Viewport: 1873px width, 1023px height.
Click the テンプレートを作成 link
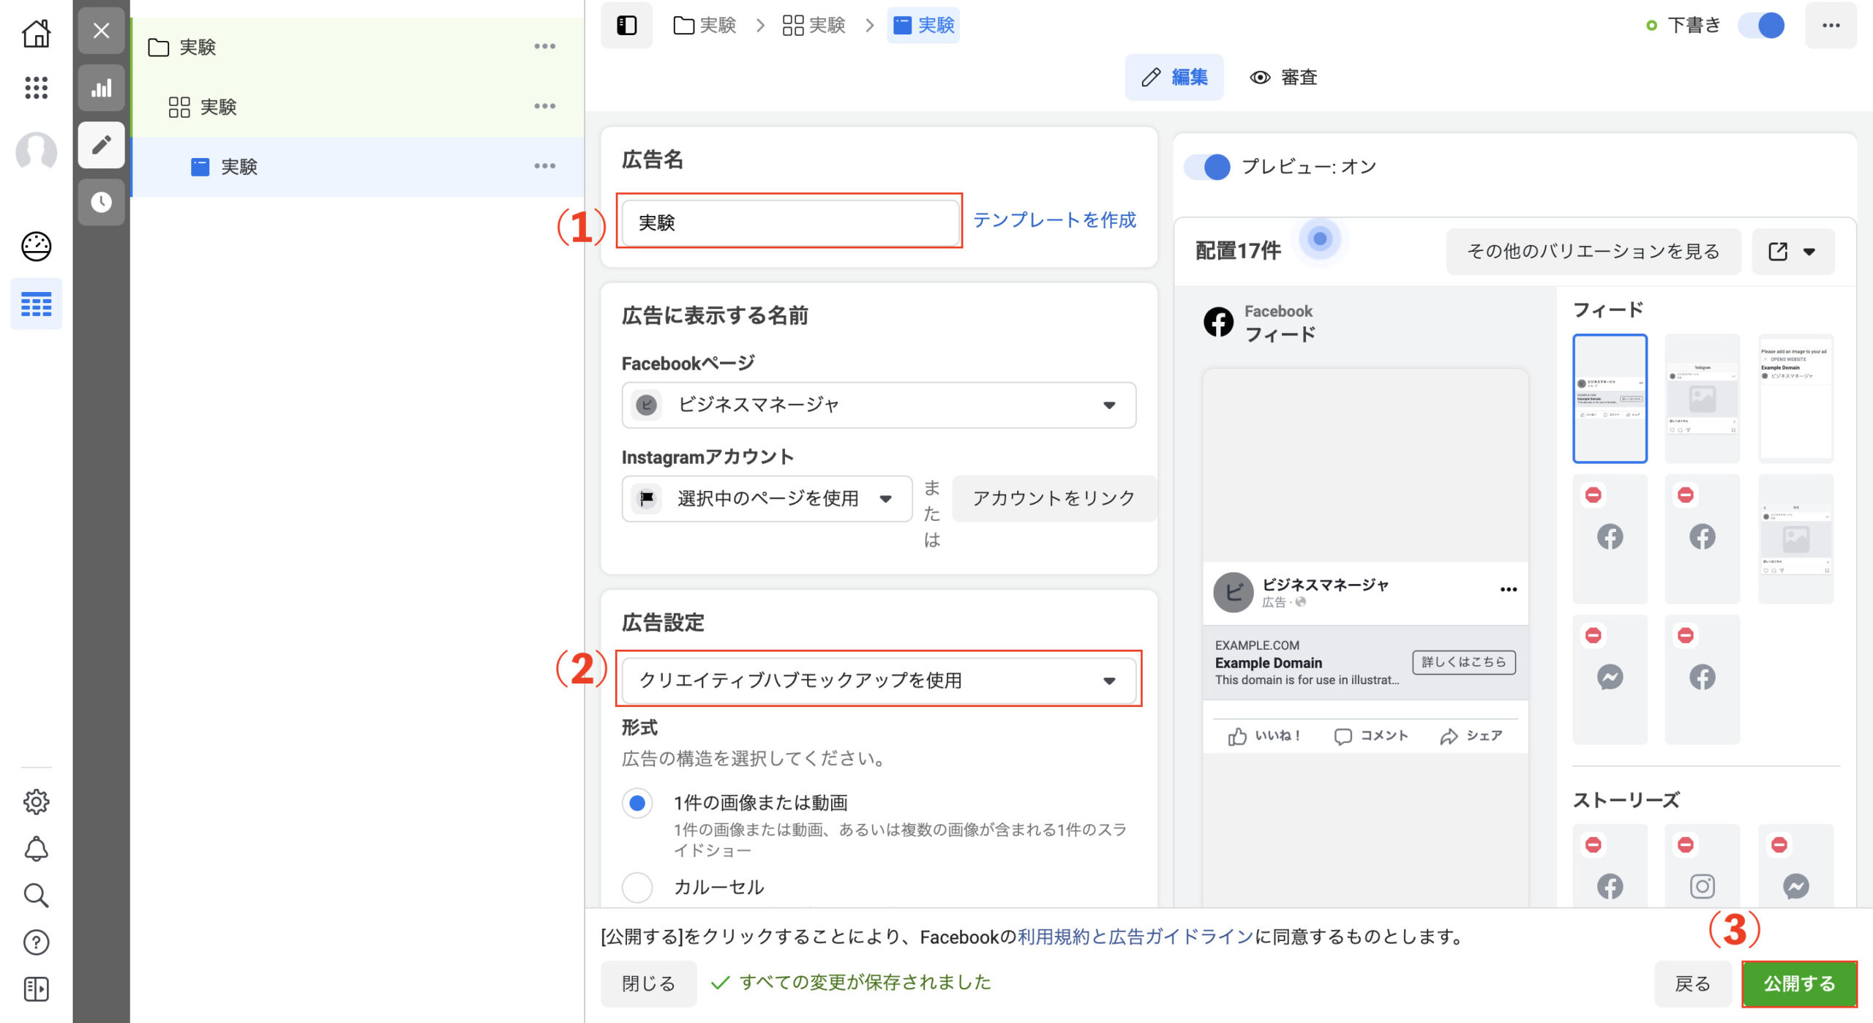pos(1054,220)
